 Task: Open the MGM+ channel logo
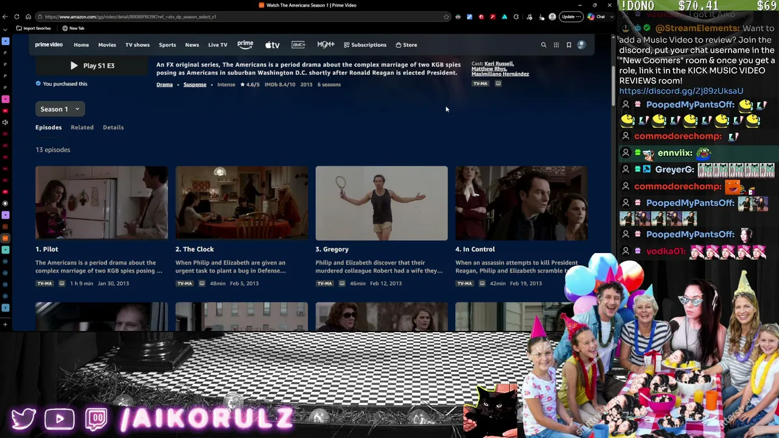point(326,44)
